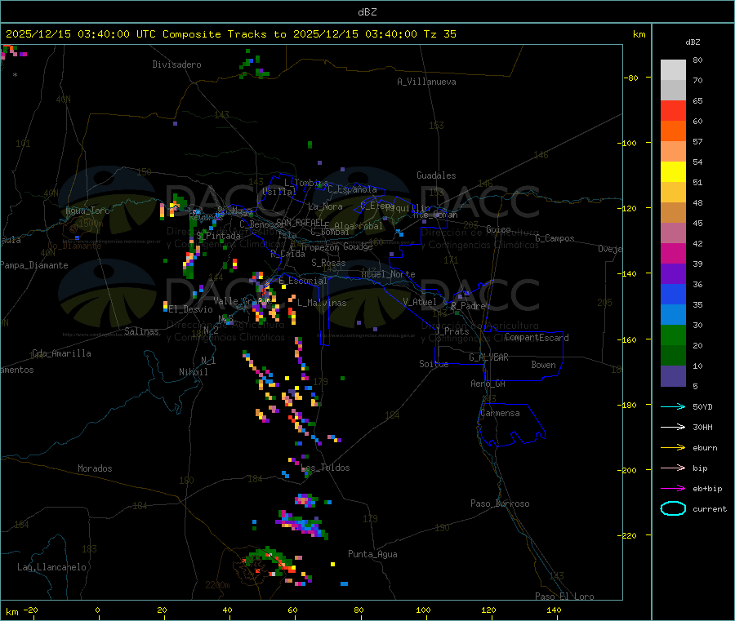Click the 'A_Villanueva' map label
Screen dimensions: 735x621
426,82
